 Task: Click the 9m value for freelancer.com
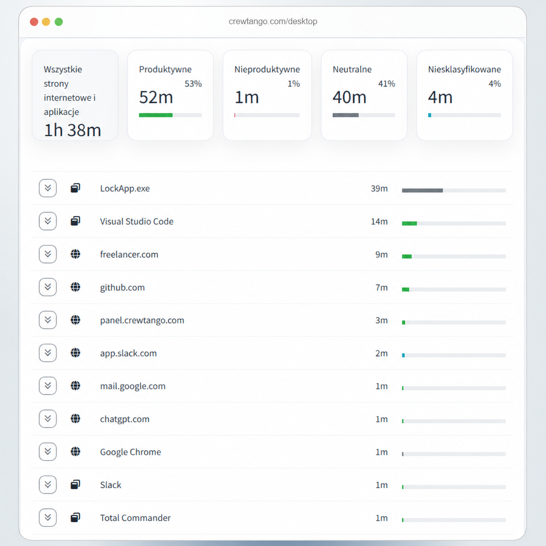[x=381, y=254]
